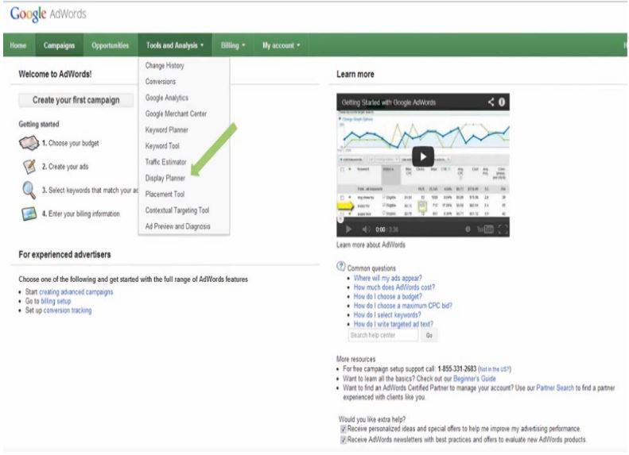Choose Google Merchant Center menu entry
This screenshot has width=629, height=455.
tap(176, 114)
